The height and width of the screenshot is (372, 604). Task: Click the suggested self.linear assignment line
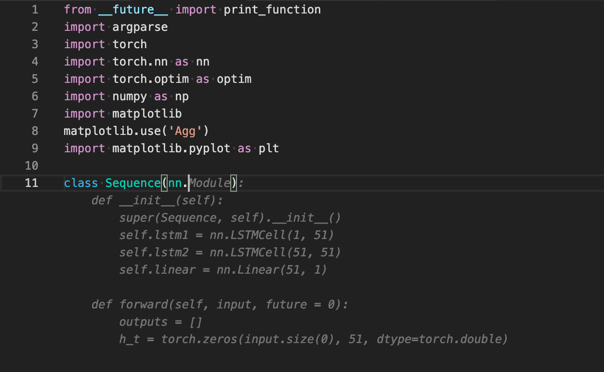pyautogui.click(x=223, y=270)
